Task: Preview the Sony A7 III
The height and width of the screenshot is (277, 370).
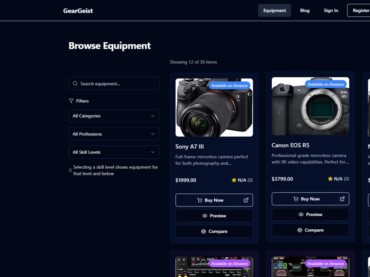Action: tap(214, 216)
